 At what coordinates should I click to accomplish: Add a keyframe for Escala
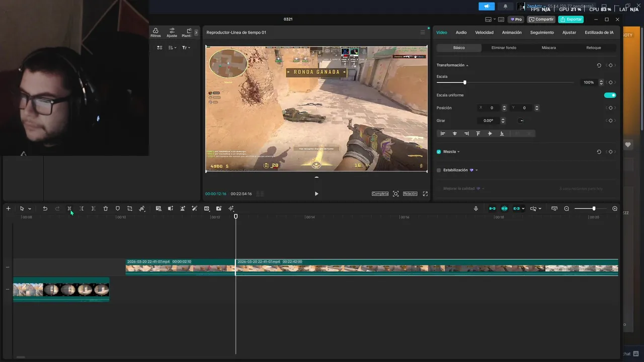point(610,82)
